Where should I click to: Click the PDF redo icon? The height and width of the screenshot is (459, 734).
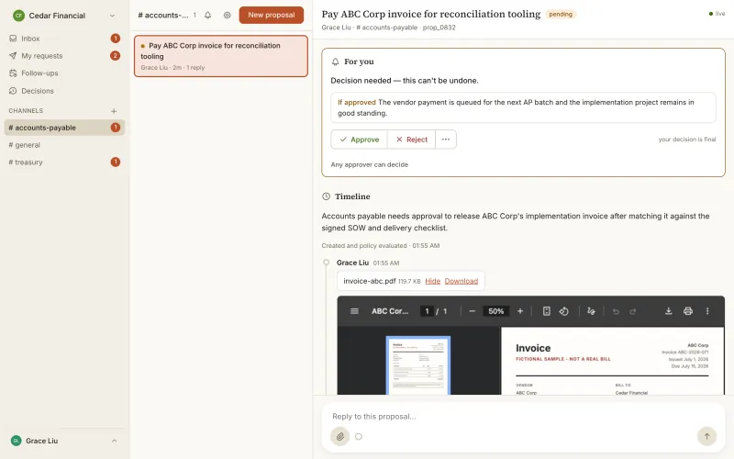(x=633, y=311)
